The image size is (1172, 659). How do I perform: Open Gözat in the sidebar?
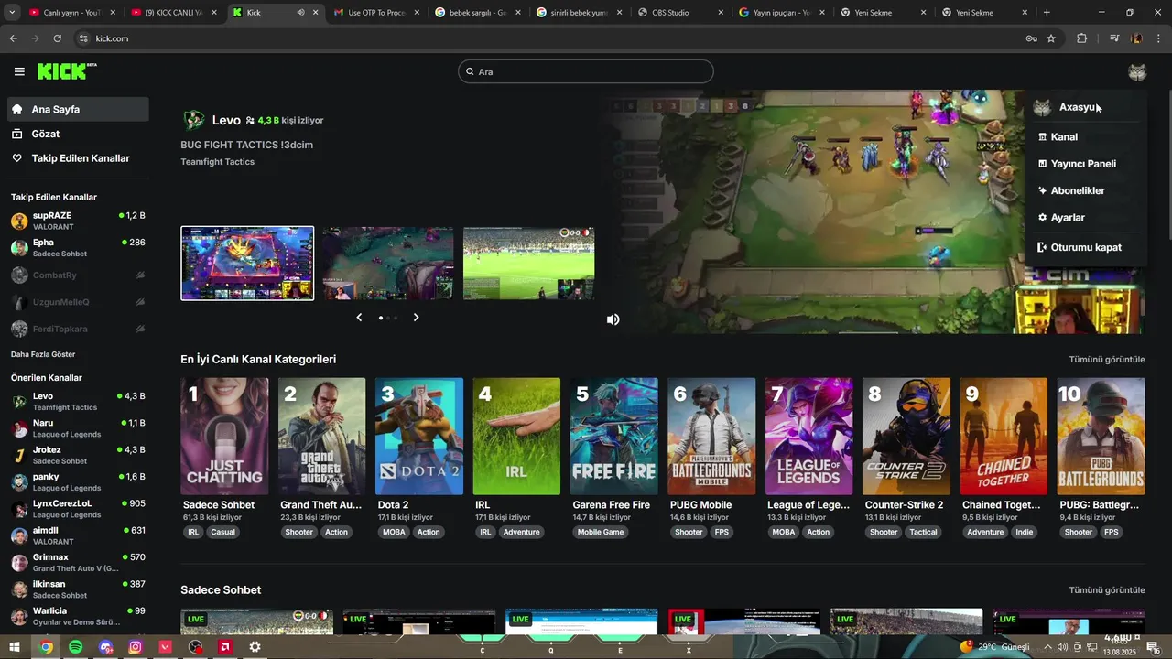(x=78, y=134)
